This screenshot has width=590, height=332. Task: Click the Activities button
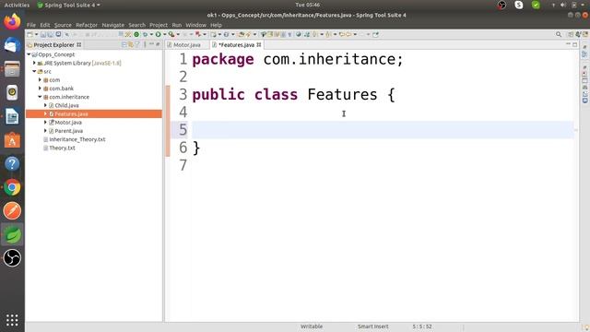coord(17,5)
